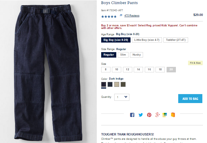The image size is (207, 143).
Task: Choose Toddler (2T-4T) age range
Action: (x=176, y=40)
